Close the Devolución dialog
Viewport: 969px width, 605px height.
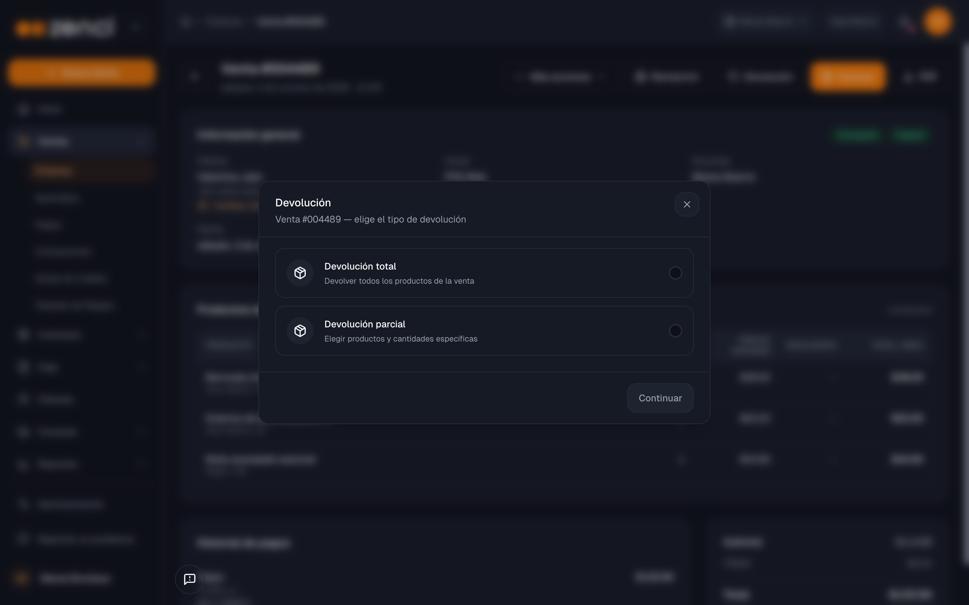687,204
